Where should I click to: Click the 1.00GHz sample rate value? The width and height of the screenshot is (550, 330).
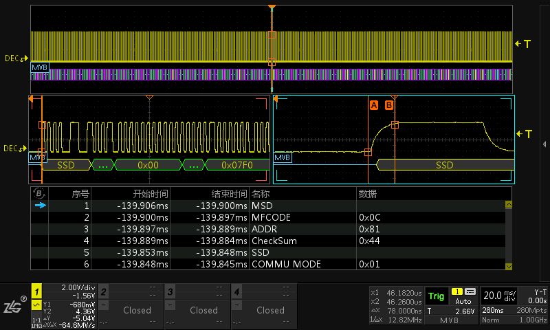(533, 320)
